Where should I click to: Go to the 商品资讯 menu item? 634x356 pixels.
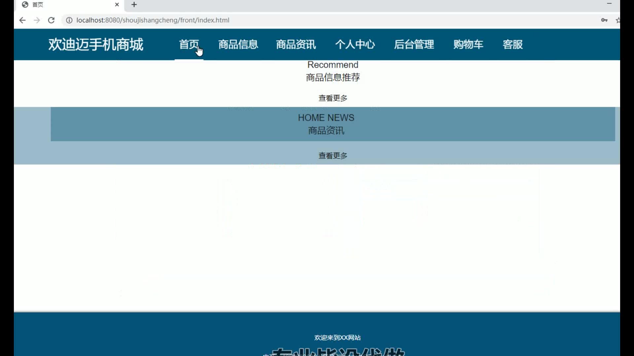296,44
